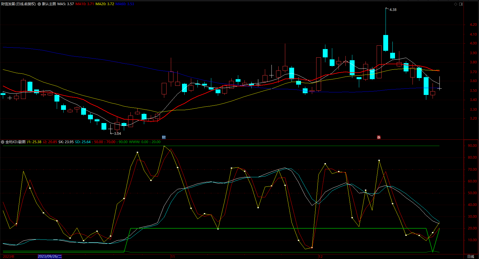Image resolution: width=479 pixels, height=259 pixels.
Task: Open the 涨 marker below the chart
Action: point(379,137)
